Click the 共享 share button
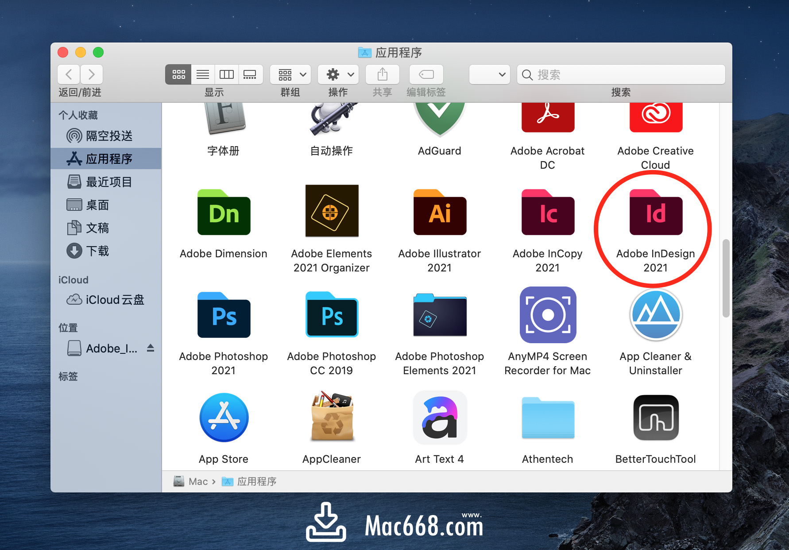Screen dimensions: 789x550 [383, 74]
